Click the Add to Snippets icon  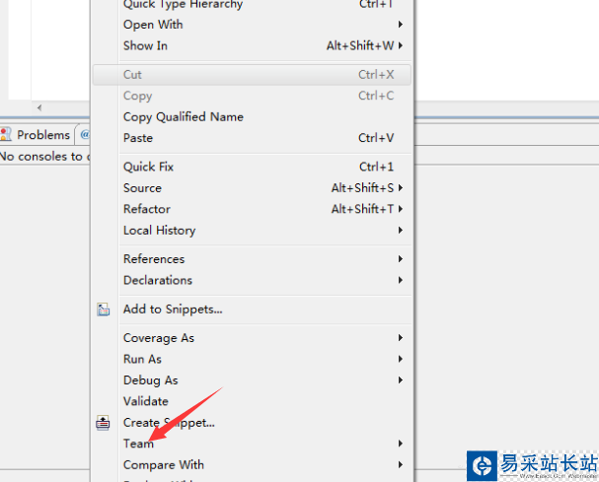[104, 310]
